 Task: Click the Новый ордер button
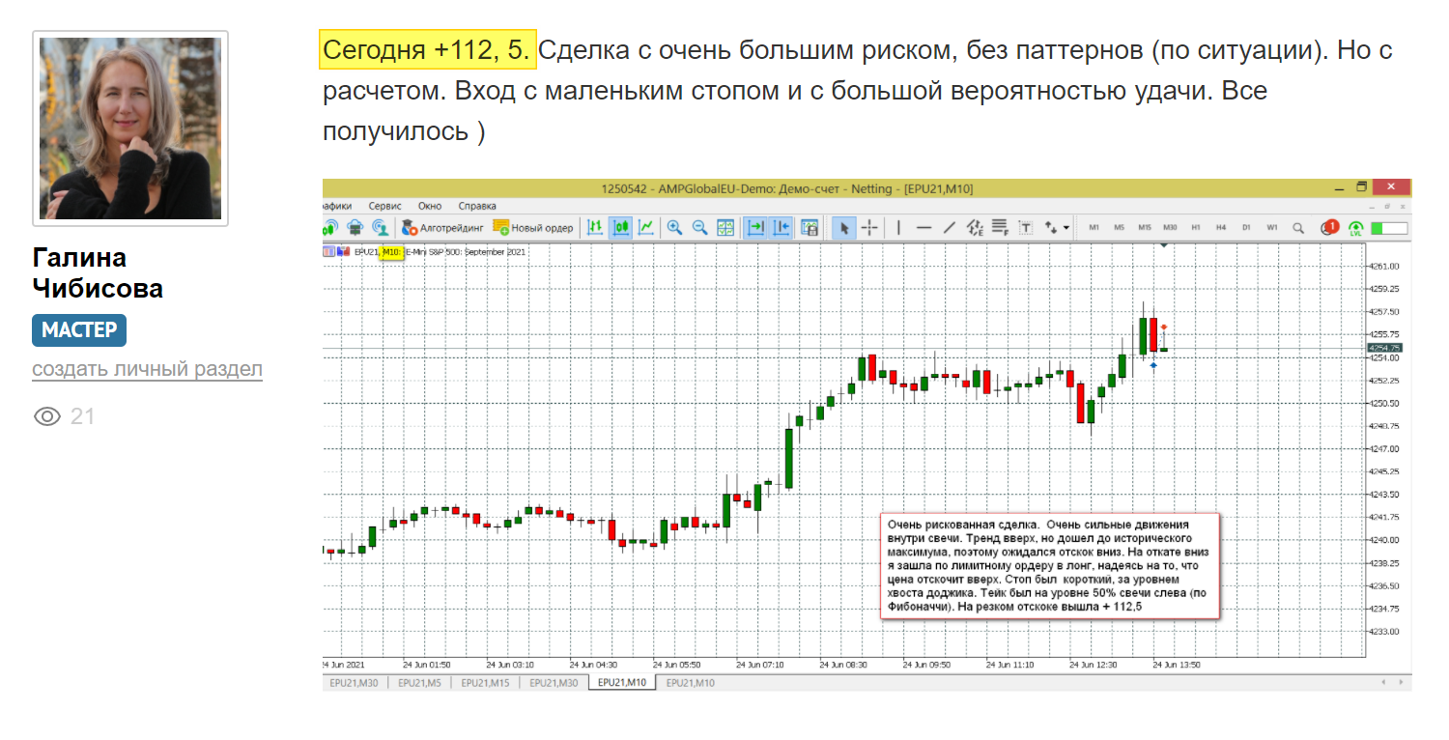[533, 228]
